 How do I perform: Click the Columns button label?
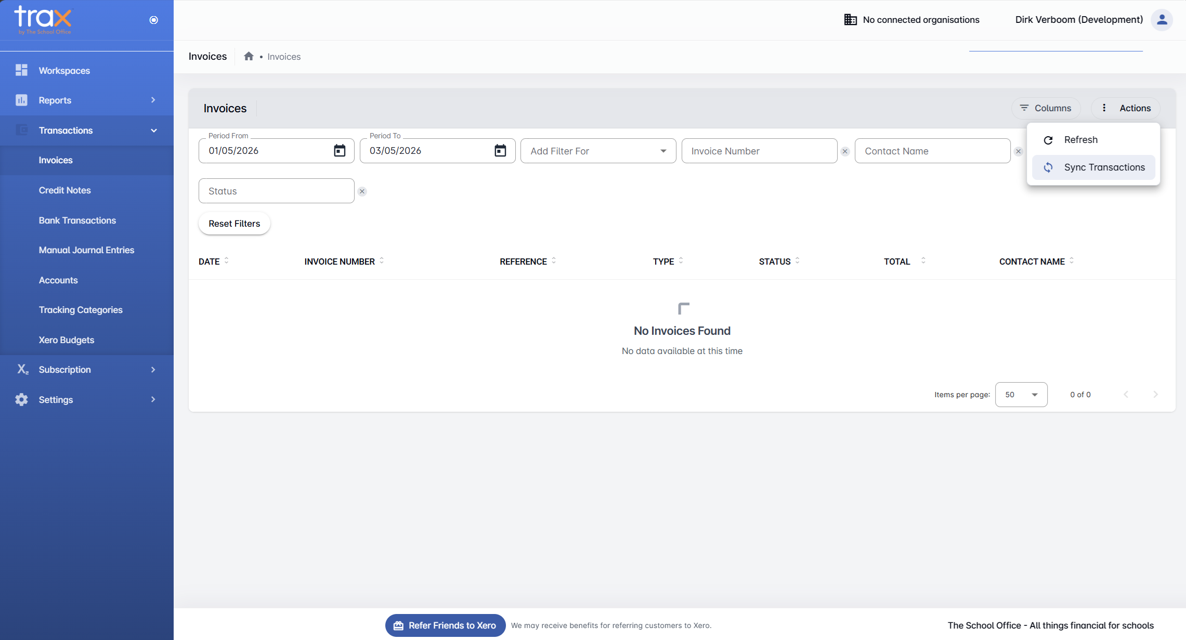(x=1052, y=108)
